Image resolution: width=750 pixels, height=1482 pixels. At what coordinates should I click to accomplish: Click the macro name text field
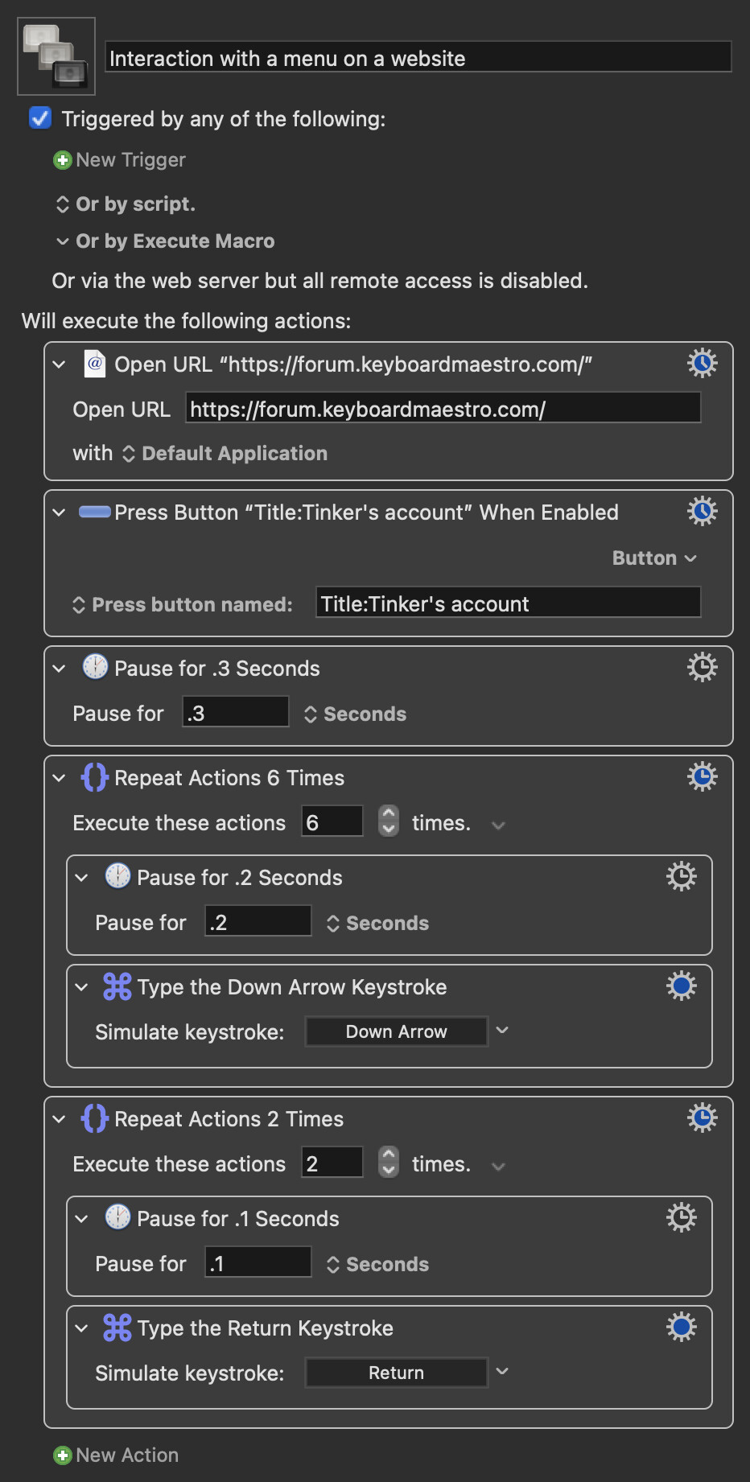(418, 58)
